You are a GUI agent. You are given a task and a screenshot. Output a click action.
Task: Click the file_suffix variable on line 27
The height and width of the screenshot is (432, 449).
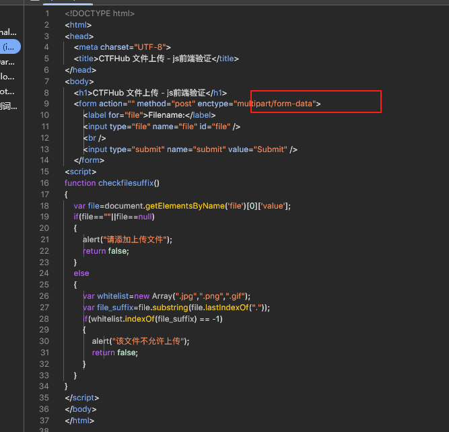point(115,308)
